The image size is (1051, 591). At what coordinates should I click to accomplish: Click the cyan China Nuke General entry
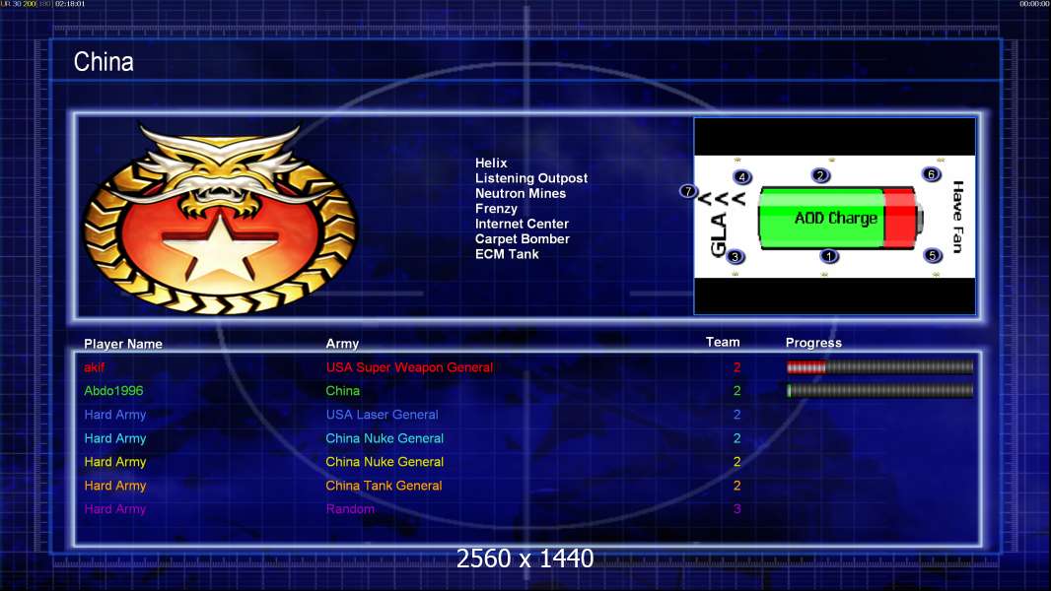pos(385,438)
